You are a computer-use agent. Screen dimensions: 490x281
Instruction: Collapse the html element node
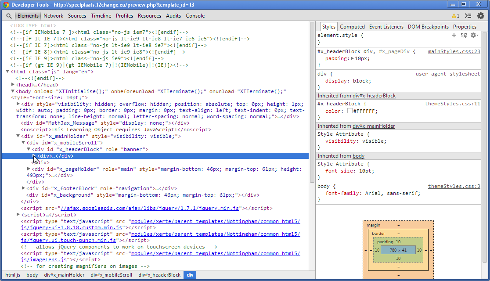(x=7, y=72)
